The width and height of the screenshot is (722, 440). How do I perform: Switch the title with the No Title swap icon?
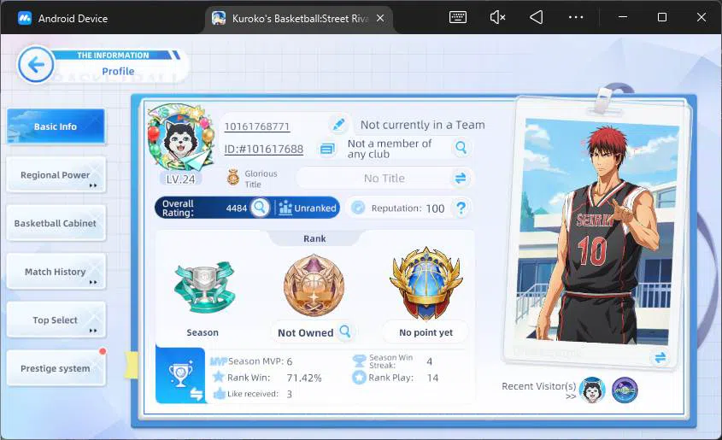click(x=461, y=178)
